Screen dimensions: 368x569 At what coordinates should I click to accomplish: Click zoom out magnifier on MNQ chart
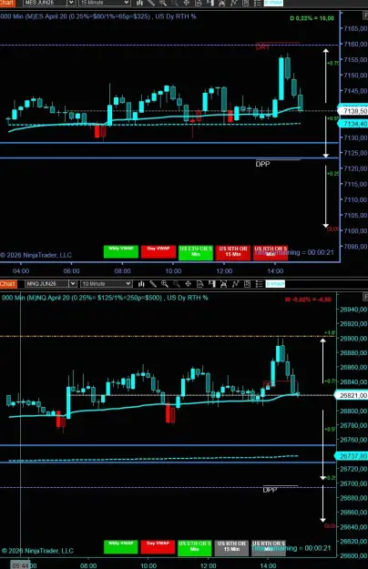click(177, 284)
